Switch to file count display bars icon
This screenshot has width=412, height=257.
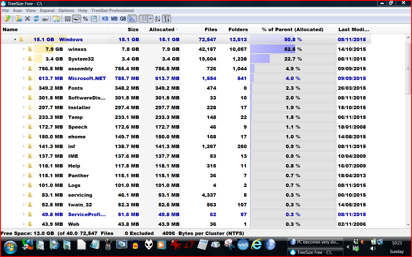click(68, 19)
